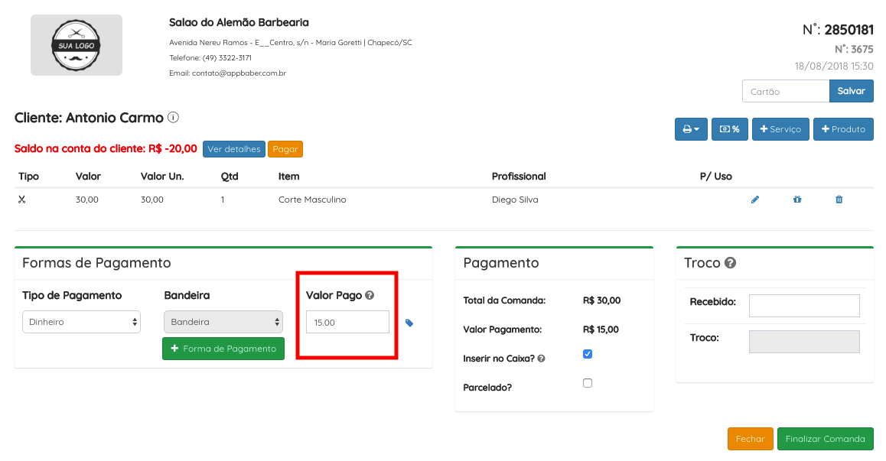Open the Valor Pago help icon
The width and height of the screenshot is (886, 461).
[370, 295]
